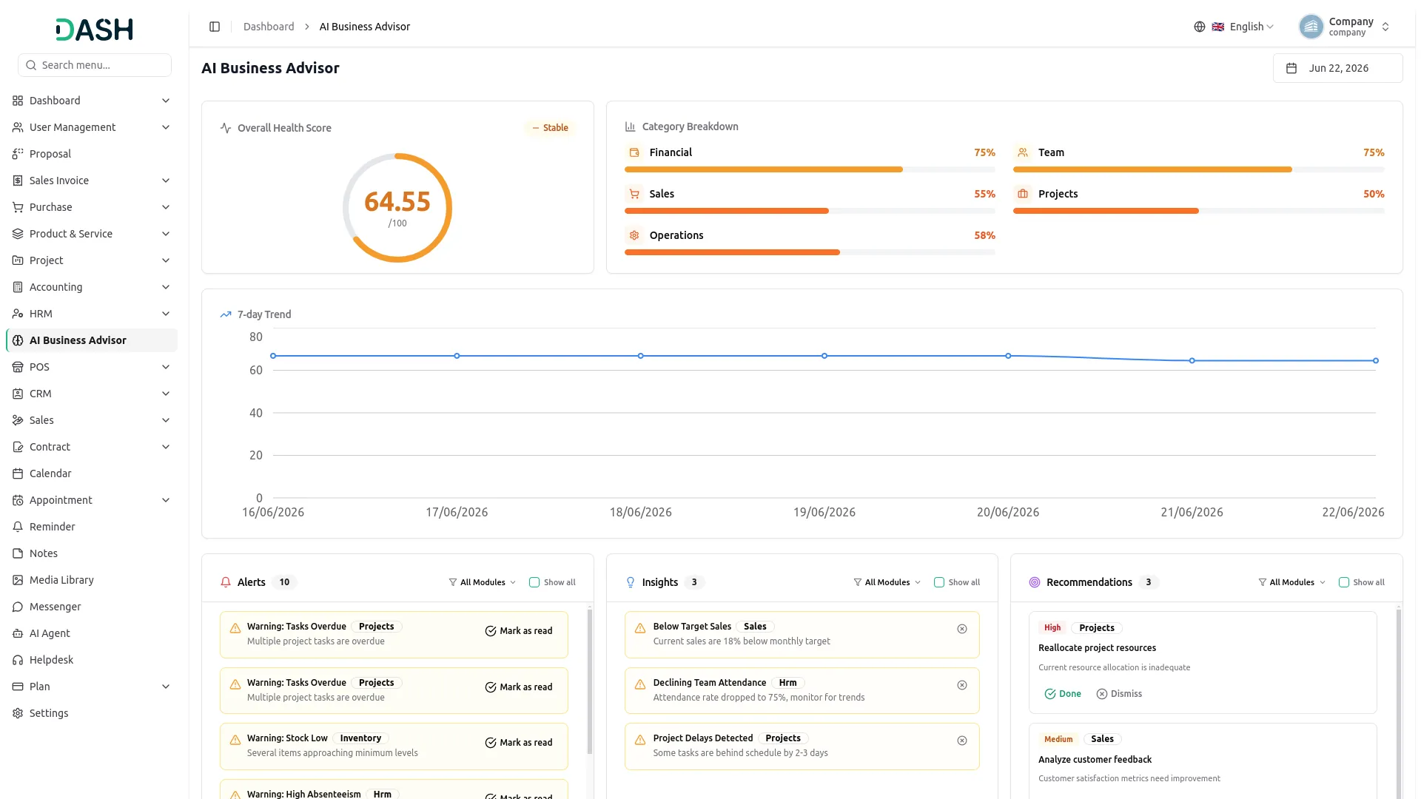The width and height of the screenshot is (1421, 799).
Task: Click the Financial wallet icon
Action: click(x=634, y=152)
